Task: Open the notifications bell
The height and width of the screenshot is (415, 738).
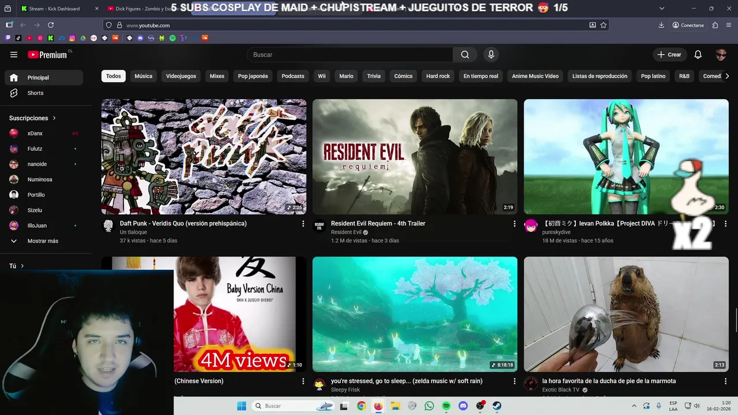Action: [x=698, y=55]
